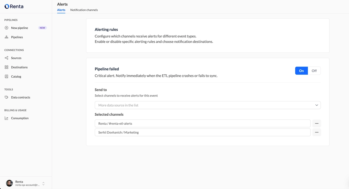This screenshot has width=349, height=189.
Task: Select the Alerts tab
Action: click(x=61, y=10)
